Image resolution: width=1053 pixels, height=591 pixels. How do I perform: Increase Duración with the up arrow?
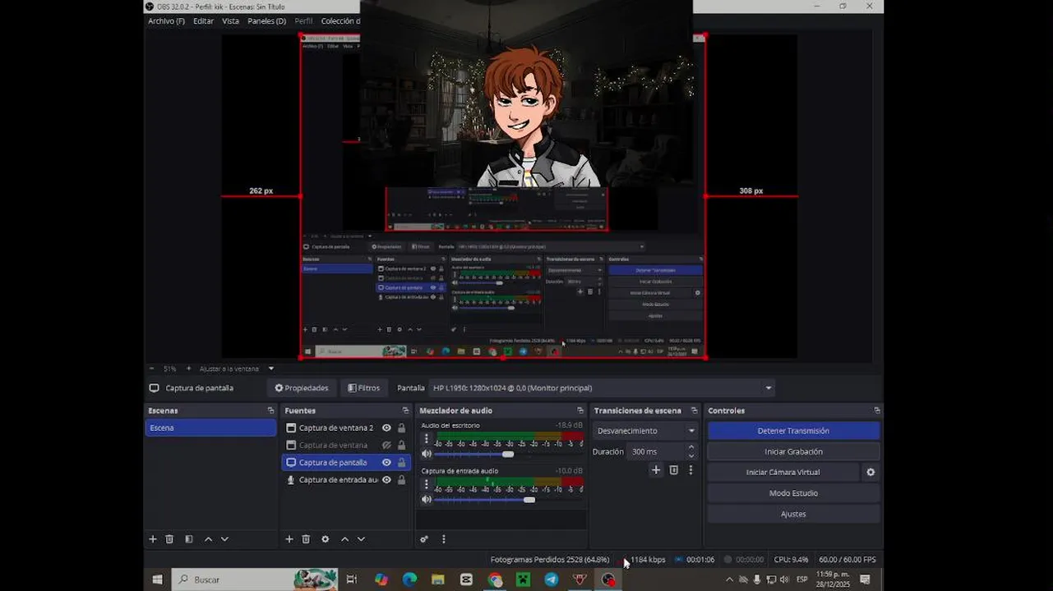(x=690, y=447)
